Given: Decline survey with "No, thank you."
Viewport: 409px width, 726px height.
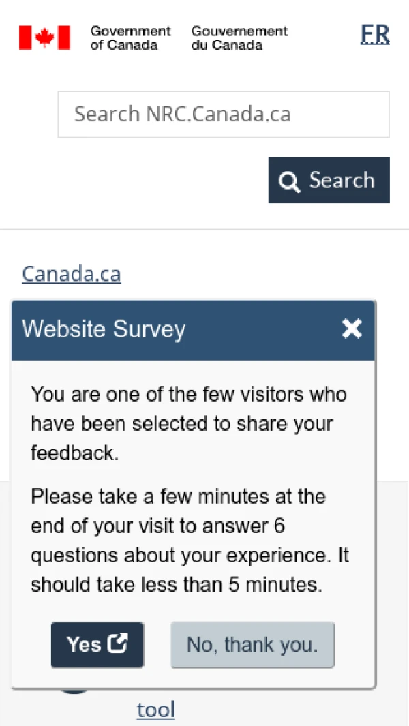Looking at the screenshot, I should (252, 644).
